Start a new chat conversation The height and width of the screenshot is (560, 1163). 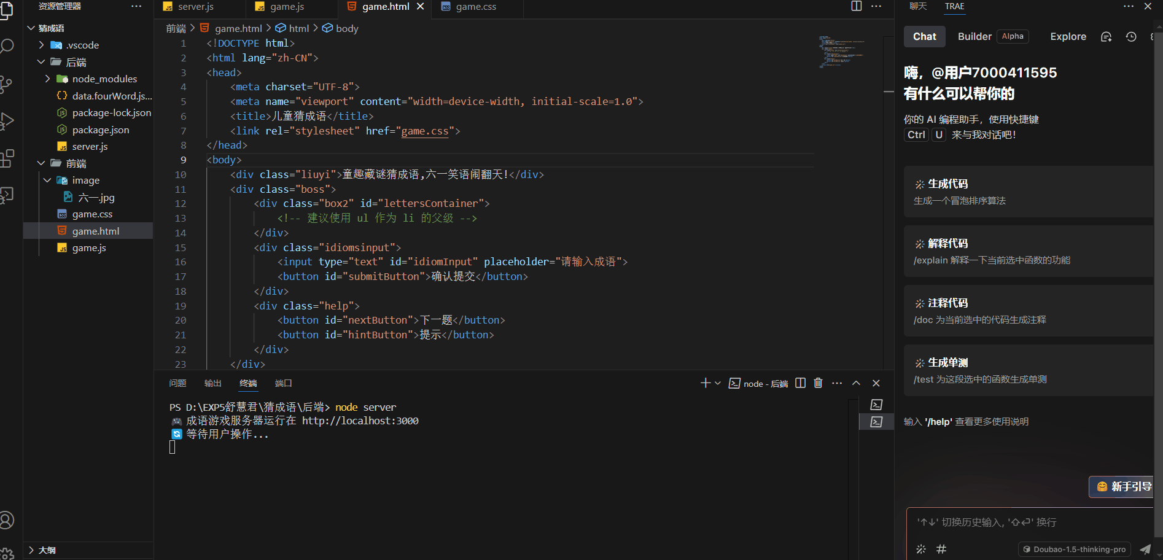point(1107,37)
